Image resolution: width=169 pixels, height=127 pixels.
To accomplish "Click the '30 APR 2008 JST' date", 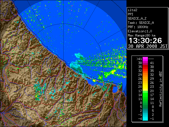I will (x=148, y=46).
